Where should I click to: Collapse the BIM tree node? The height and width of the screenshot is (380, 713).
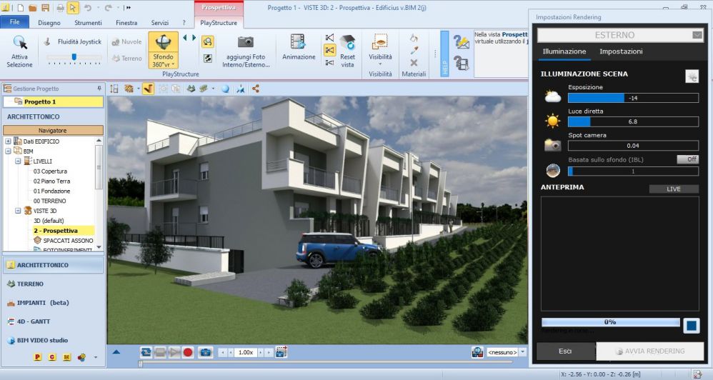(x=8, y=151)
